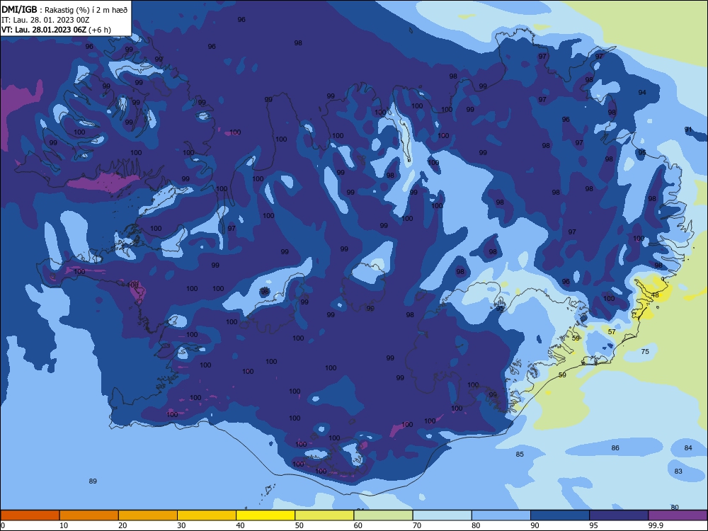Screen dimensions: 708x531
Task: Click the '94' value in the northeast
Action: click(642, 92)
